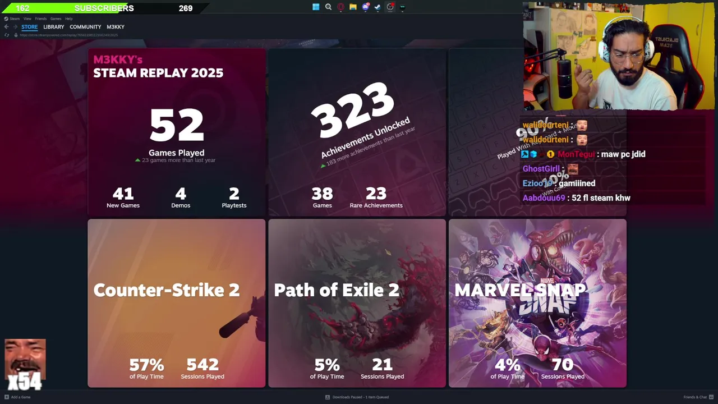The width and height of the screenshot is (718, 404).
Task: Click chat username GhostGirll
Action: tap(541, 169)
